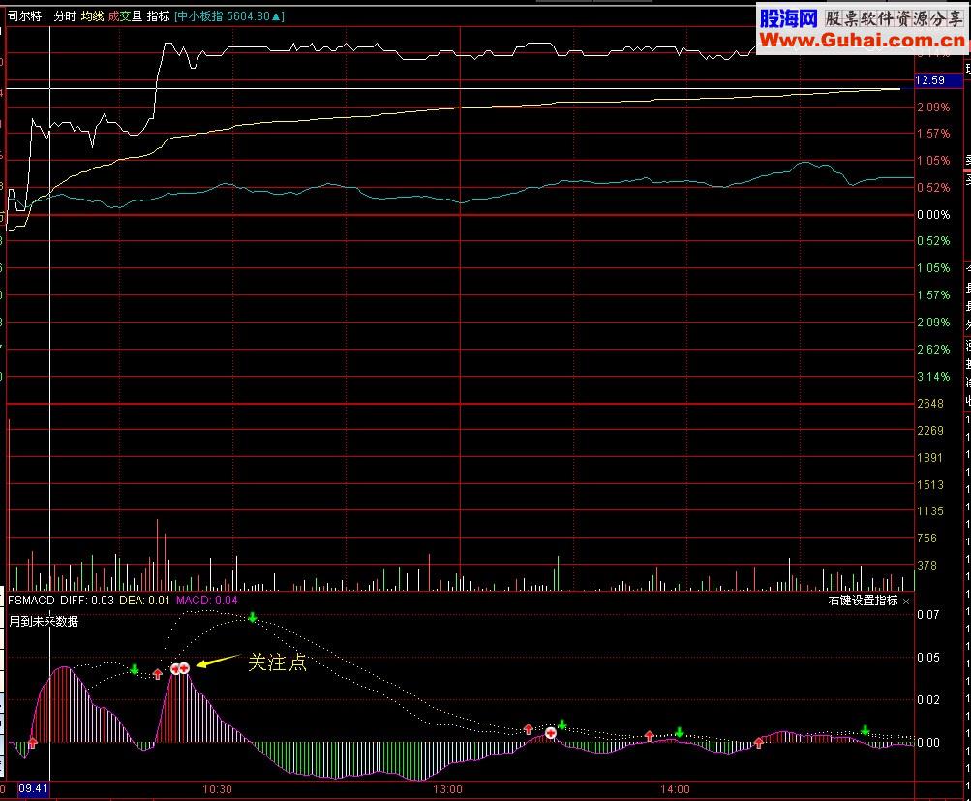The height and width of the screenshot is (801, 971).
Task: Click the 0.00% baseline axis label
Action: tap(933, 215)
